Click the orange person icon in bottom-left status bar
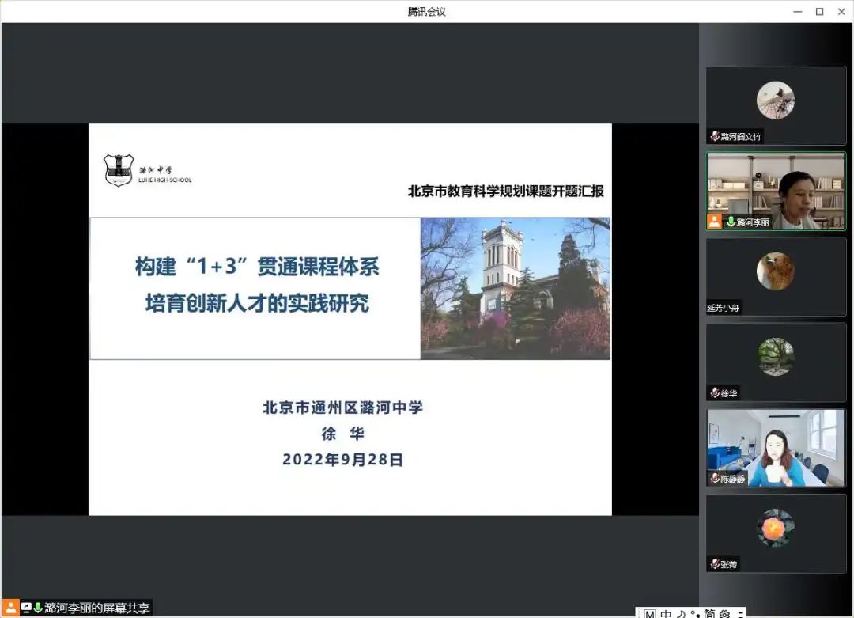The height and width of the screenshot is (618, 854). coord(11,608)
